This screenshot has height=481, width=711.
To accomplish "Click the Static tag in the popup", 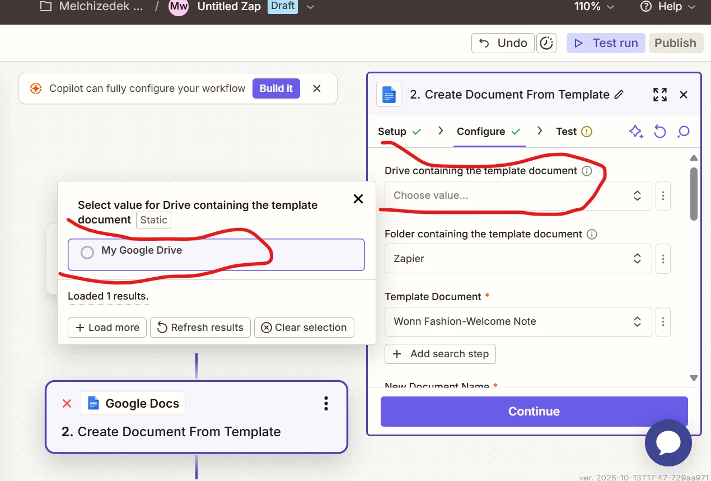I will point(153,220).
